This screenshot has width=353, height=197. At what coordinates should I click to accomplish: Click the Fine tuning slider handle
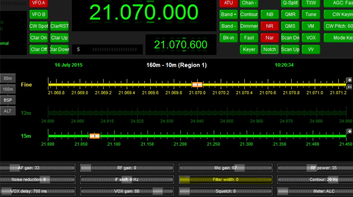click(x=197, y=85)
